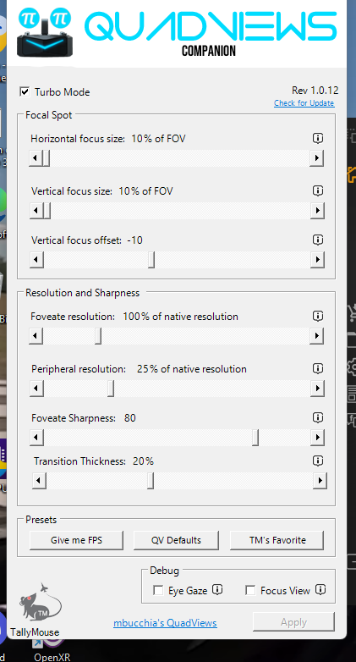Viewport: 356px width, 662px height.
Task: Decrease Foveate Sharpness with left arrow
Action: 36,438
